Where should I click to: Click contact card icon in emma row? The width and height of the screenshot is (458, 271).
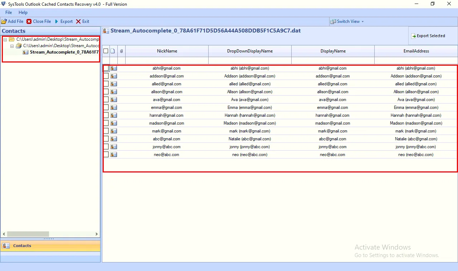click(x=113, y=107)
